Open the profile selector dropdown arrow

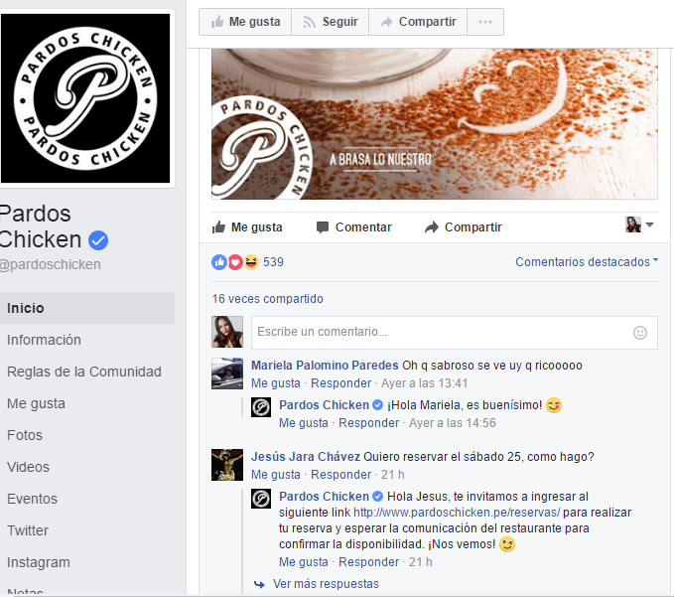(650, 224)
